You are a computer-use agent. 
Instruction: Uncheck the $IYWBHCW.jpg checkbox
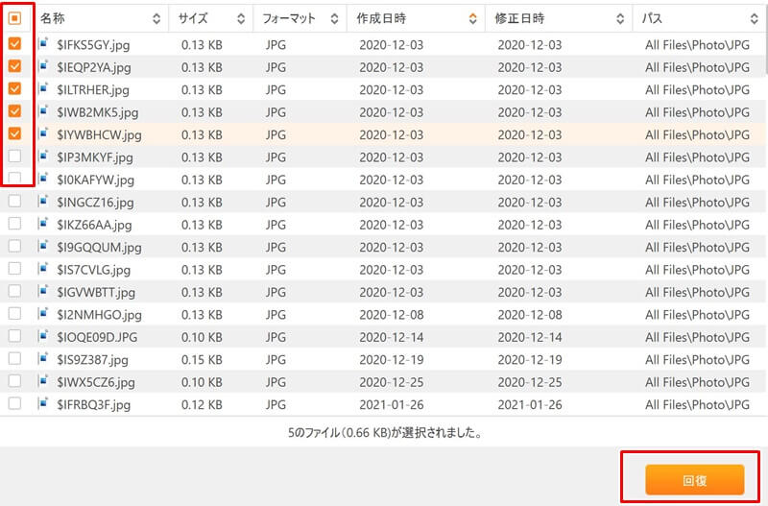point(14,133)
